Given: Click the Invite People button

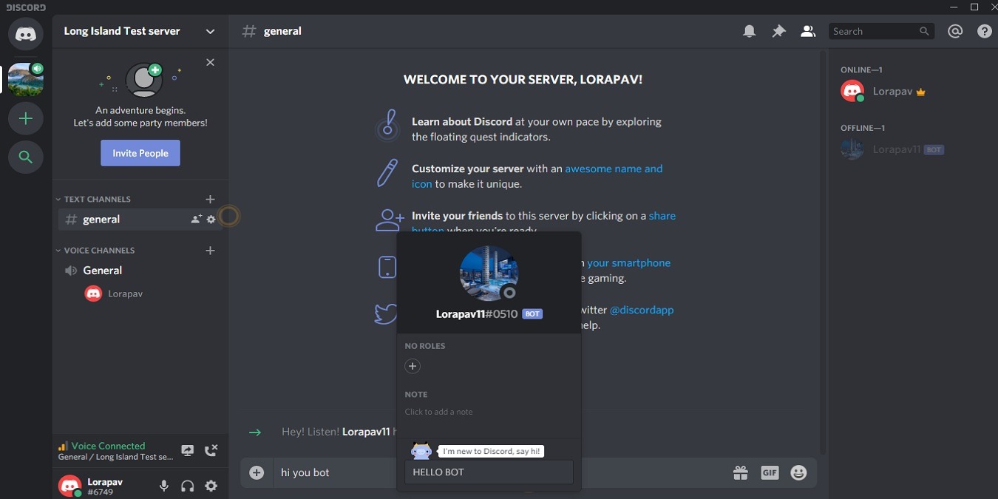Looking at the screenshot, I should point(140,152).
